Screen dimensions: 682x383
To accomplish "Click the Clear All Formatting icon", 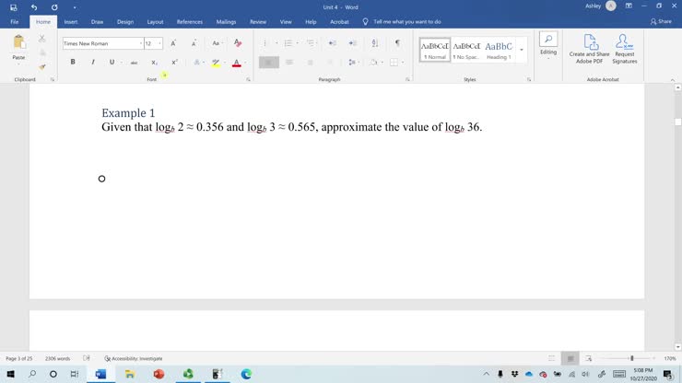I will coord(238,42).
